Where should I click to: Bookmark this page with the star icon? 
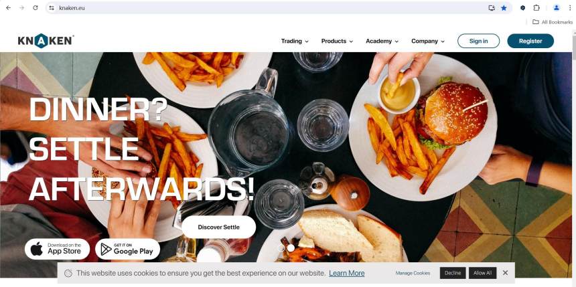504,8
